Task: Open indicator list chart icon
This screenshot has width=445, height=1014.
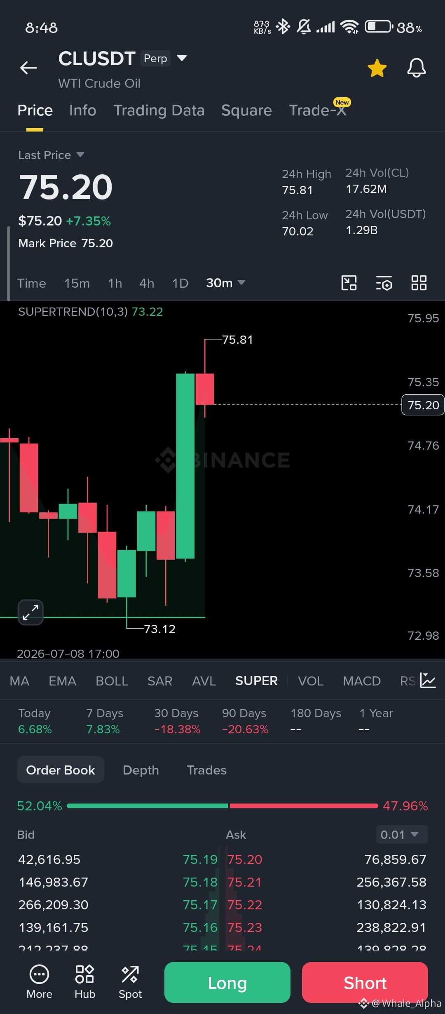Action: tap(428, 681)
